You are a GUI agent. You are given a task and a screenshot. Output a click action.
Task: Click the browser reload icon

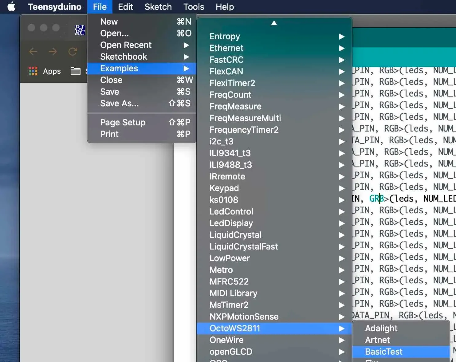[x=73, y=51]
